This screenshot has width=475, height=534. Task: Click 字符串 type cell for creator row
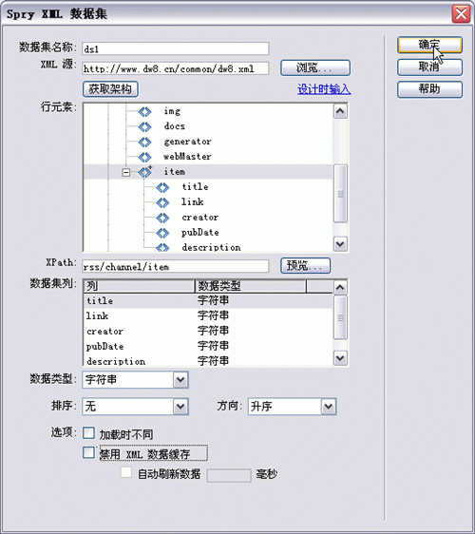pos(213,331)
